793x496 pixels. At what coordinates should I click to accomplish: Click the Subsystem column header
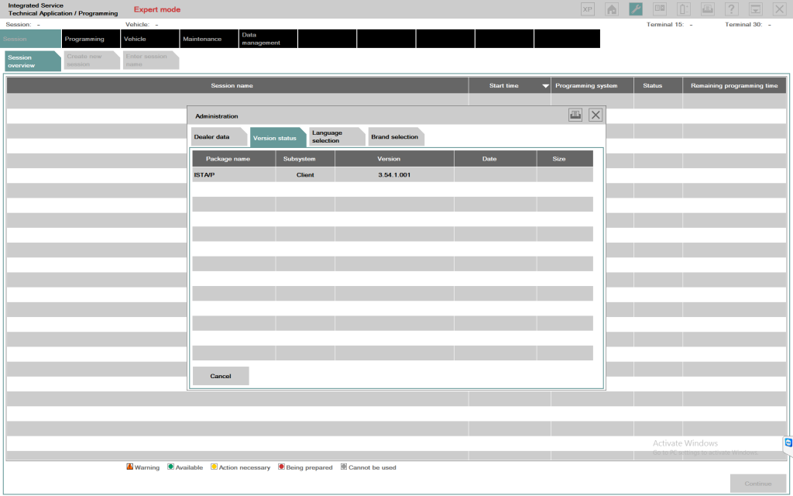click(305, 158)
